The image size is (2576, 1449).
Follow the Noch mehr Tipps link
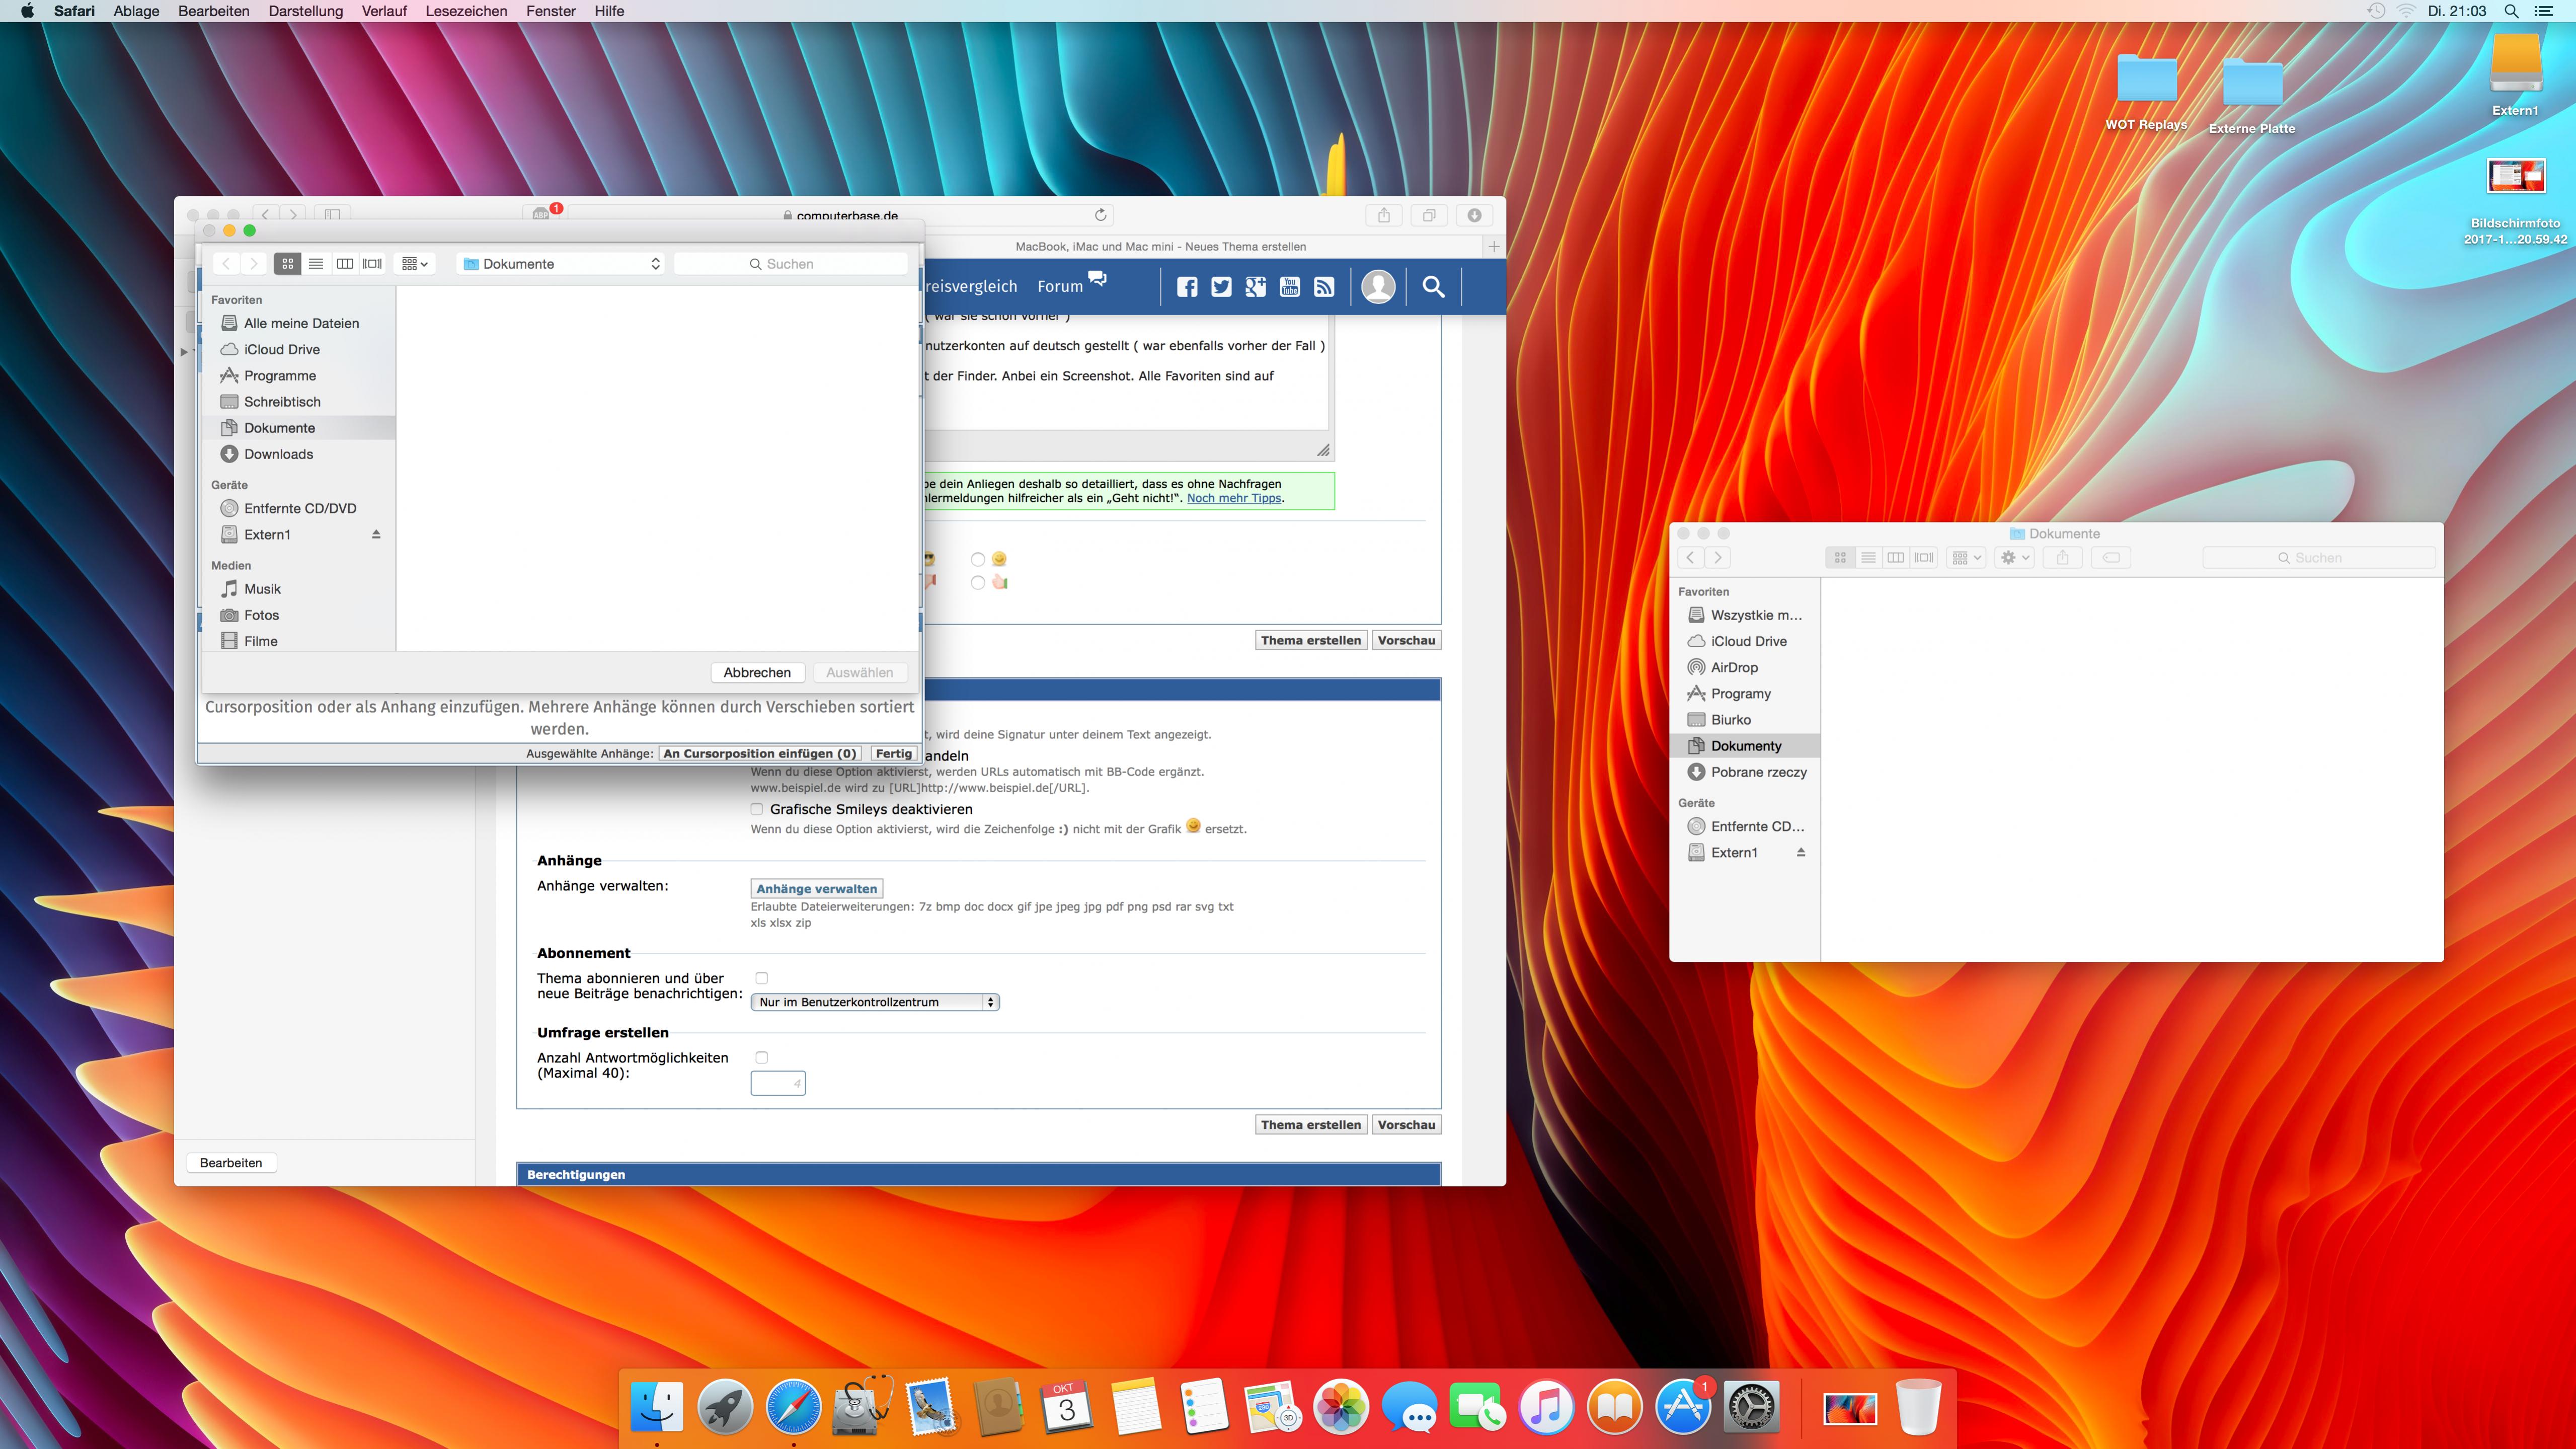point(1234,498)
